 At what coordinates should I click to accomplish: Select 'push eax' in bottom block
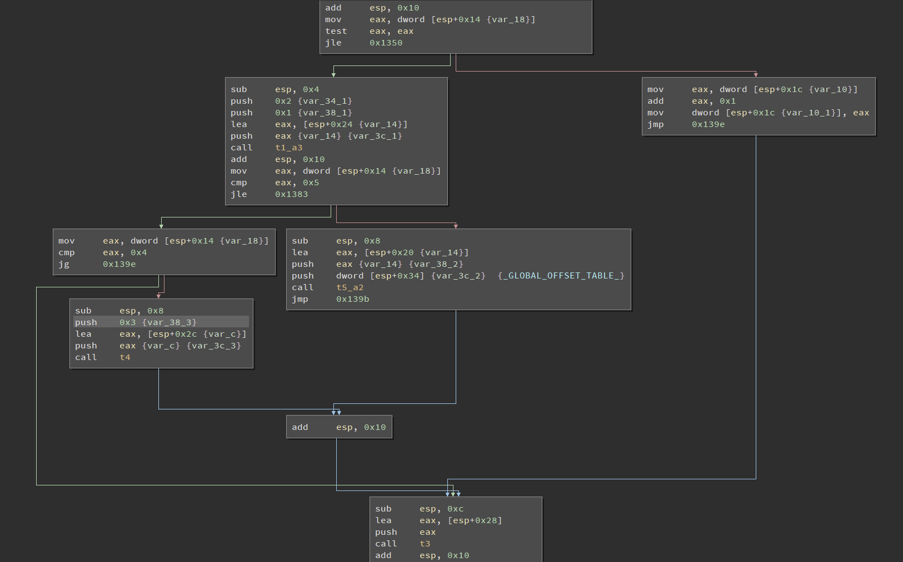point(406,532)
